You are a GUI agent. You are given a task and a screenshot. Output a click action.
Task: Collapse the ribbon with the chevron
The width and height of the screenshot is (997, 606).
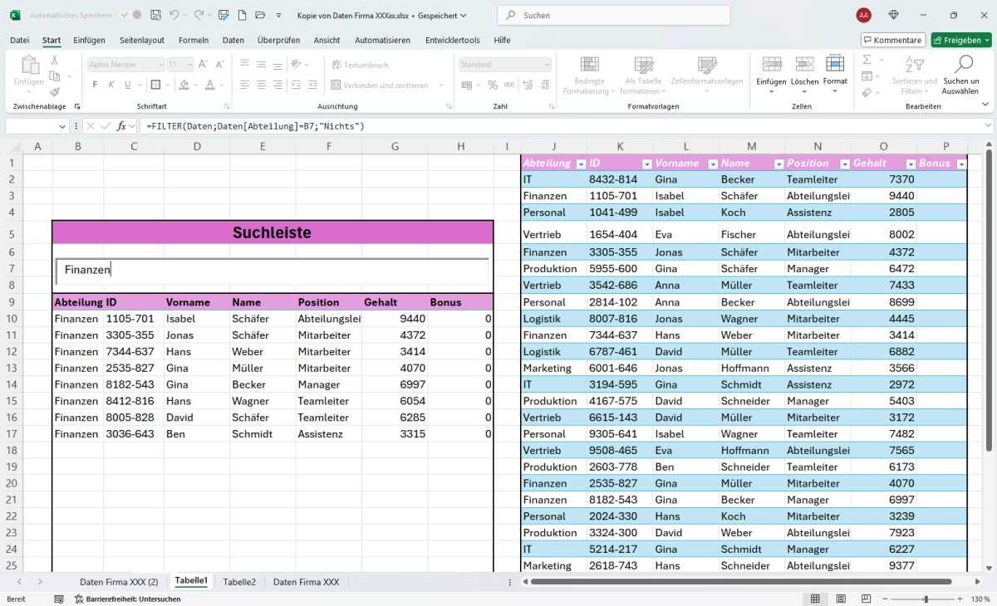(x=985, y=105)
